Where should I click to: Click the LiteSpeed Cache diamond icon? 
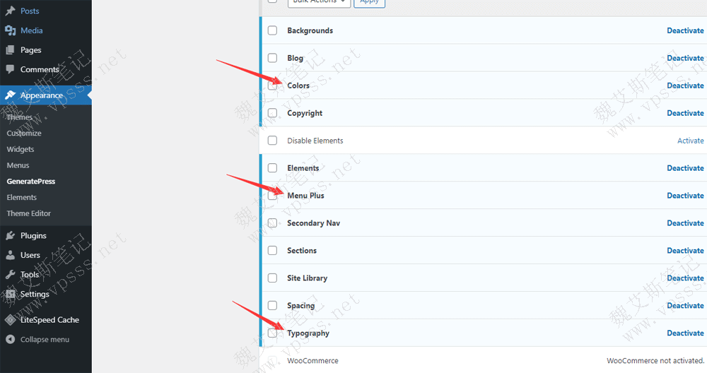[x=10, y=320]
